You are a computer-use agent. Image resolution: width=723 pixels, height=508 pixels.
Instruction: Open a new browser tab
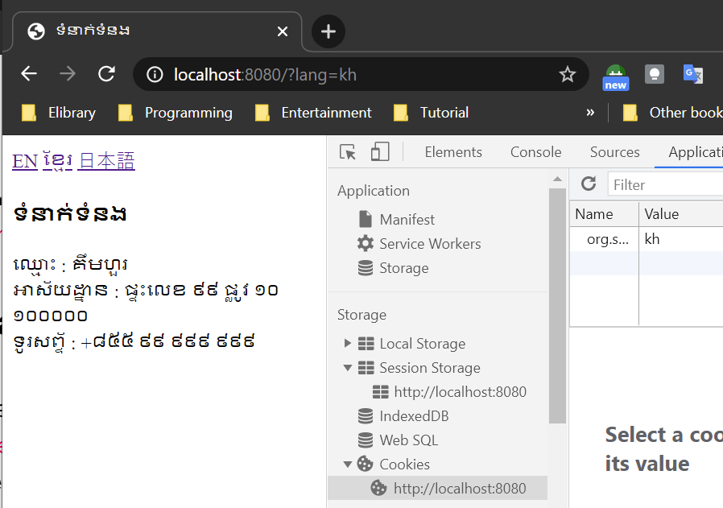pos(328,31)
